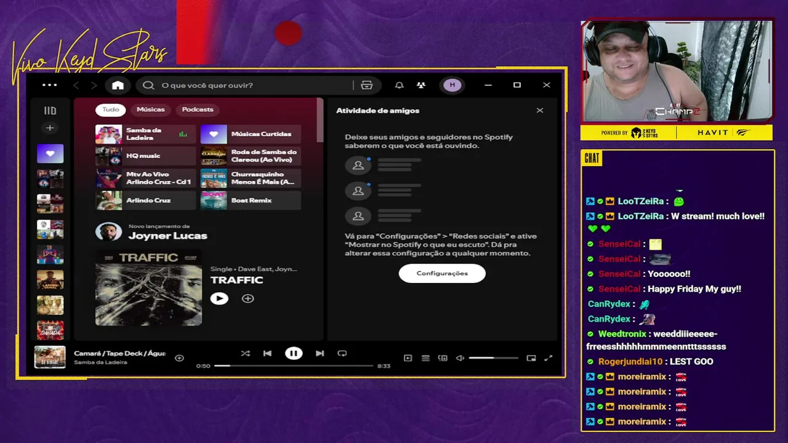Expand Your Library sidebar
The width and height of the screenshot is (788, 443).
point(50,111)
